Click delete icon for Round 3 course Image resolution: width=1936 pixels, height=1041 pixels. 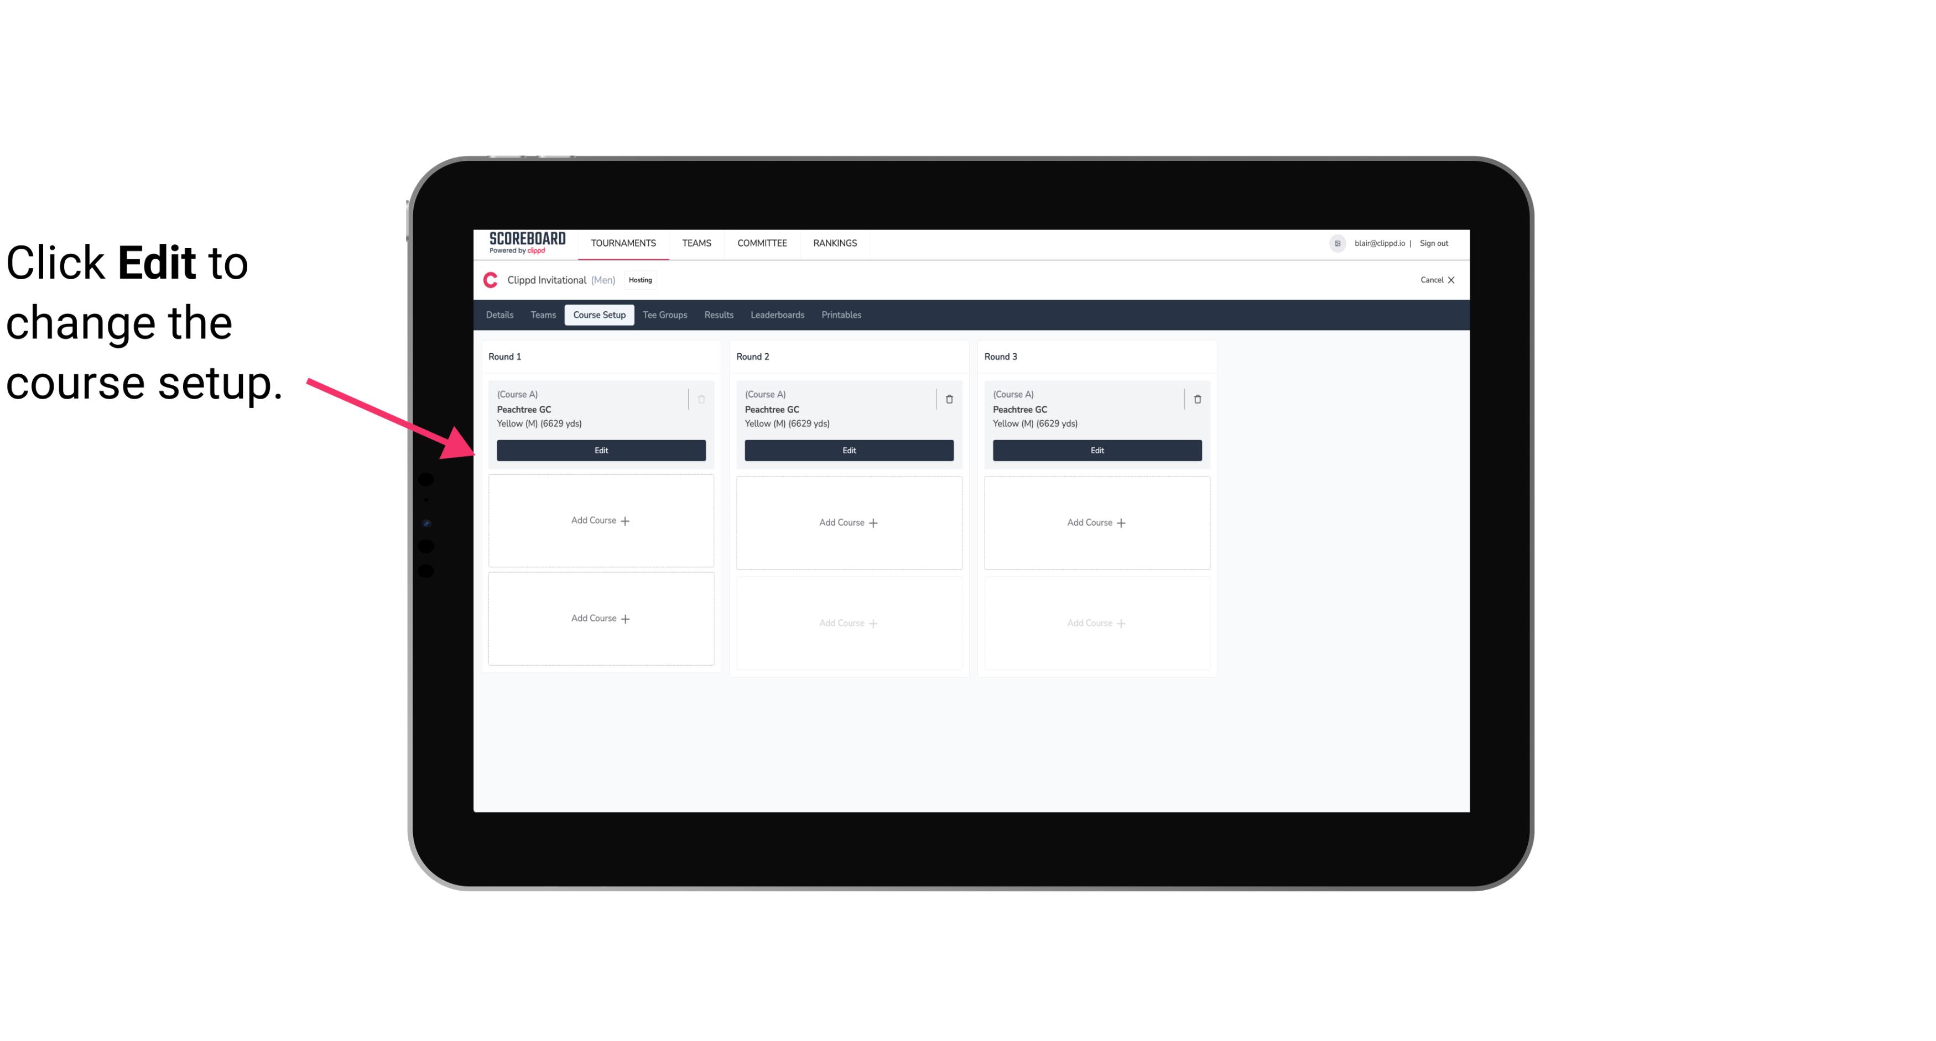(x=1196, y=399)
